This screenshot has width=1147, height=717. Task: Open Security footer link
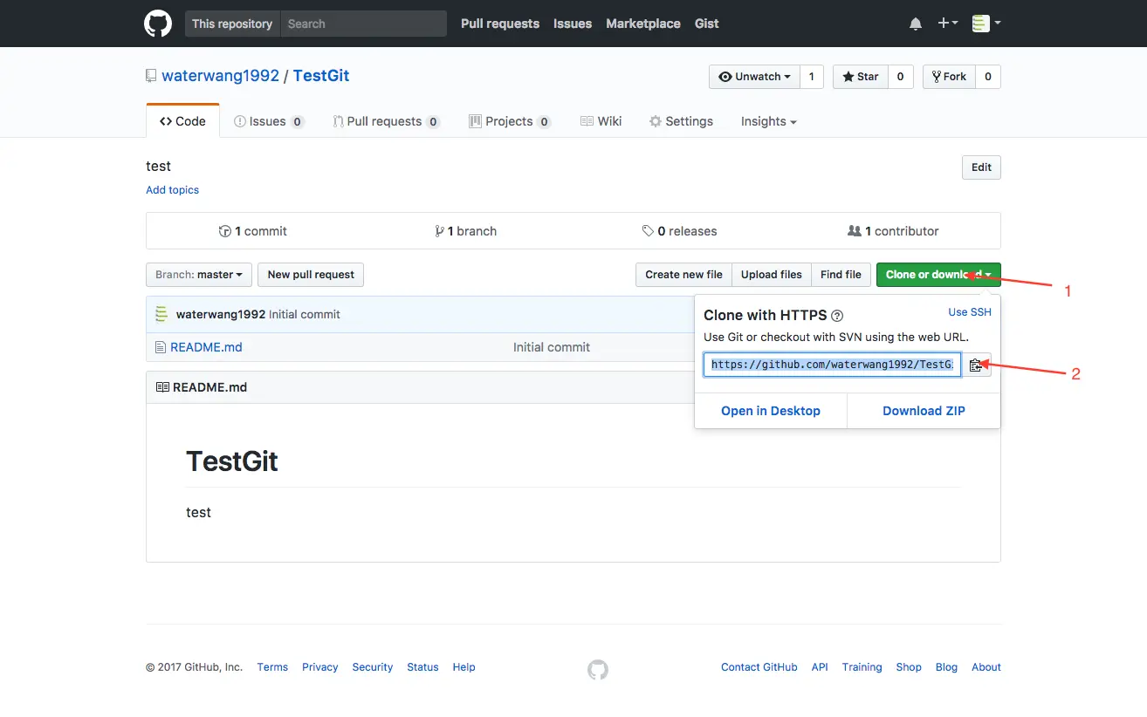(373, 667)
